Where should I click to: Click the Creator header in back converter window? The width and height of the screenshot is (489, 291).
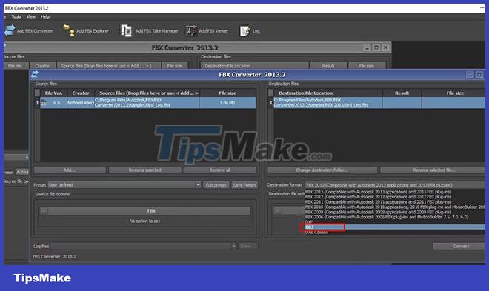pyautogui.click(x=42, y=66)
